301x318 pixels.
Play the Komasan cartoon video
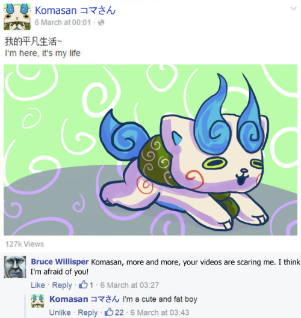point(150,150)
